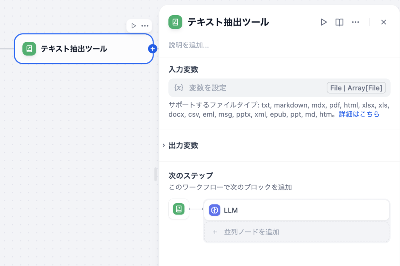Screen dimensions: 400x266
Task: Expand the 出力変数 section
Action: (183, 145)
